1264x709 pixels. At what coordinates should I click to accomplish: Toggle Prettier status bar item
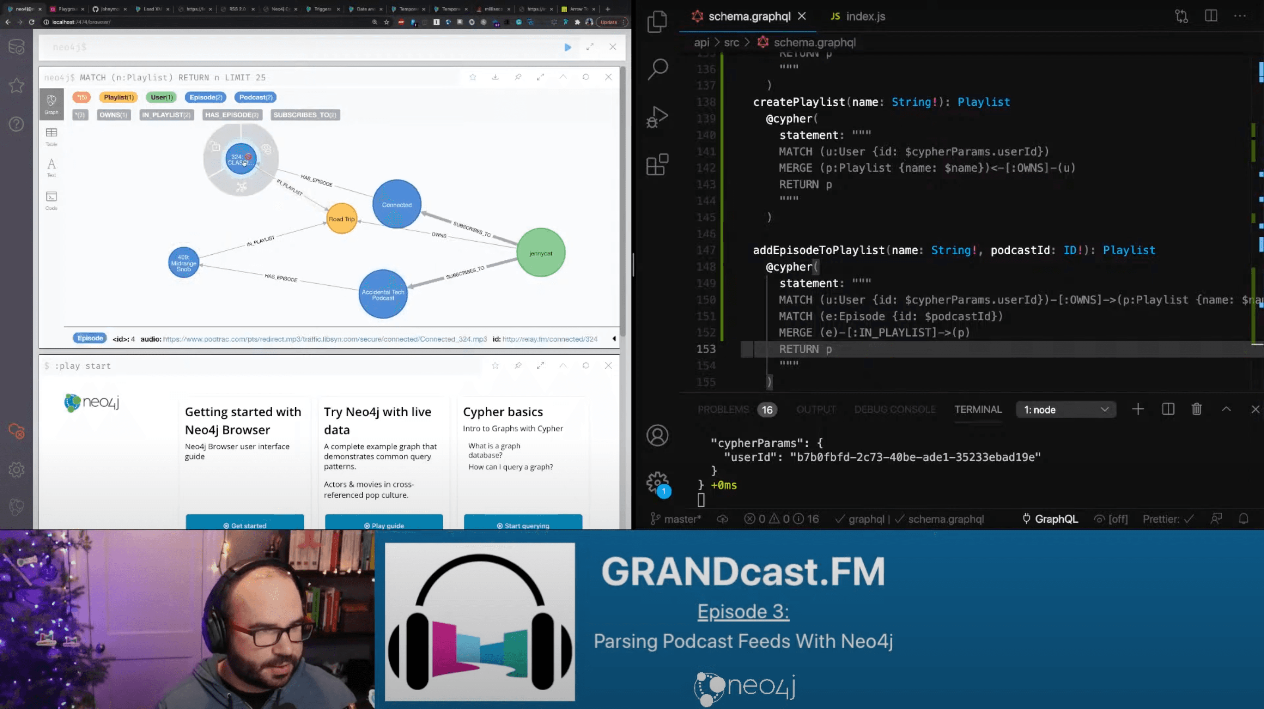pos(1168,519)
